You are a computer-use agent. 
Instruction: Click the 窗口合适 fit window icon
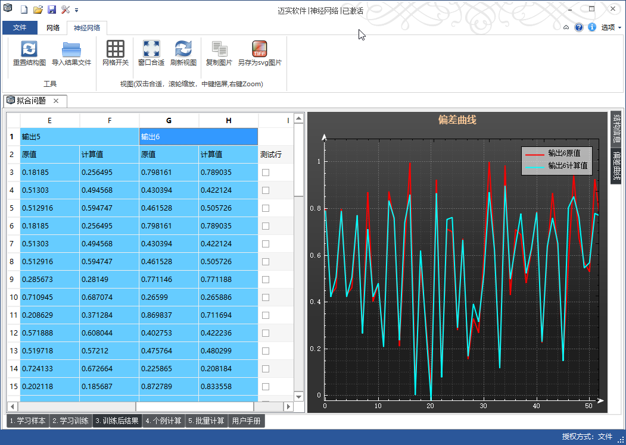point(151,49)
